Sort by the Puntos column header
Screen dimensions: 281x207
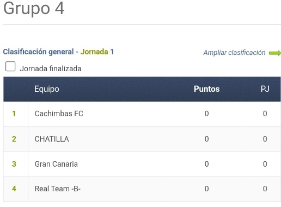(x=206, y=89)
